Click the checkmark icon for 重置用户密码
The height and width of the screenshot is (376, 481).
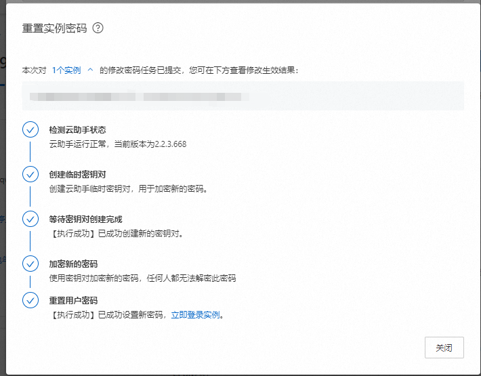click(30, 300)
